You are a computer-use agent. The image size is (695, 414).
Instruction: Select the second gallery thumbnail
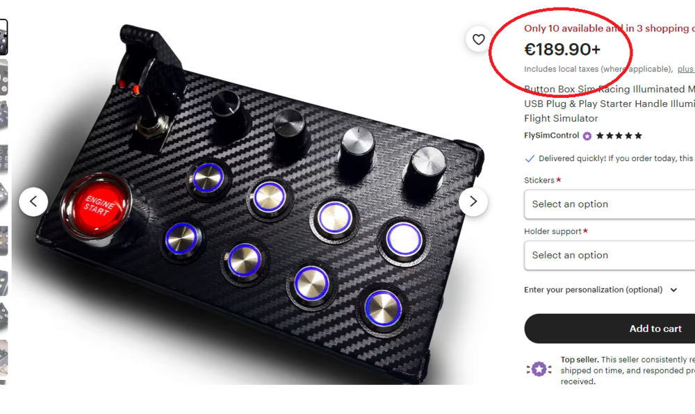pos(3,76)
